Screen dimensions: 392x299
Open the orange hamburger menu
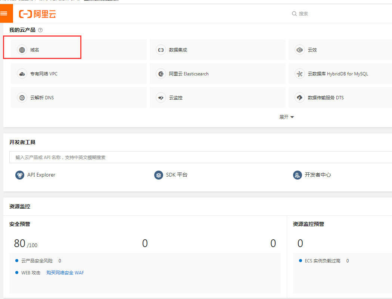[x=6, y=13]
